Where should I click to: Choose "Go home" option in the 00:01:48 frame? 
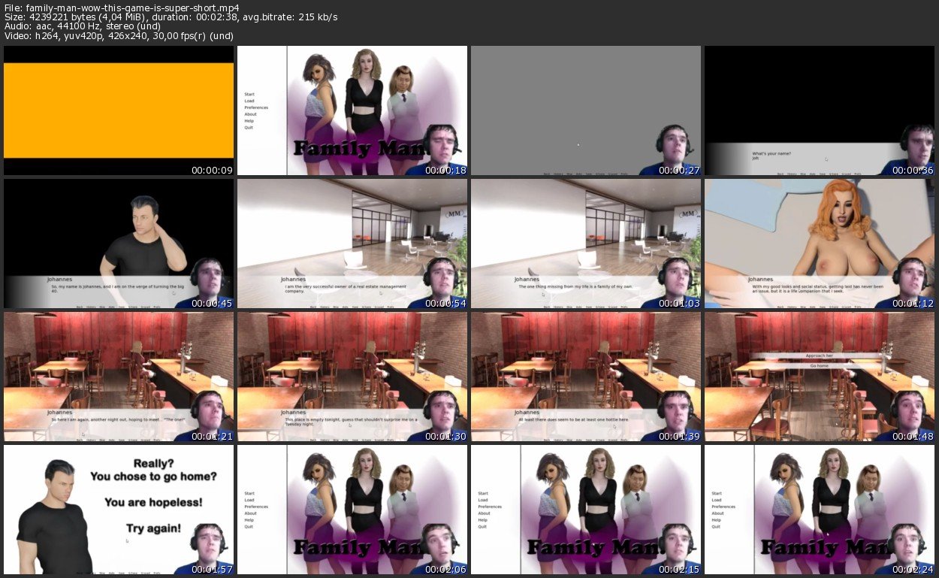(819, 365)
